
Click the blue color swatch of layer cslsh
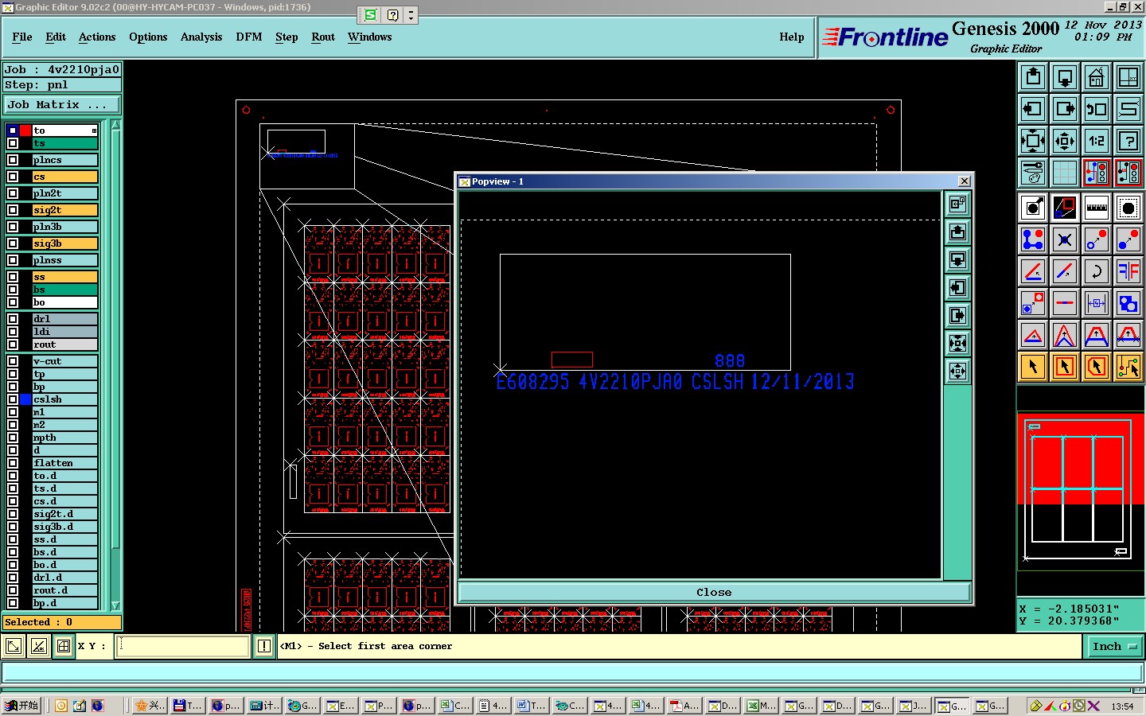pos(25,399)
